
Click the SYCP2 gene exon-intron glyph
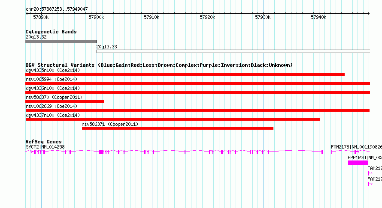tap(174, 152)
